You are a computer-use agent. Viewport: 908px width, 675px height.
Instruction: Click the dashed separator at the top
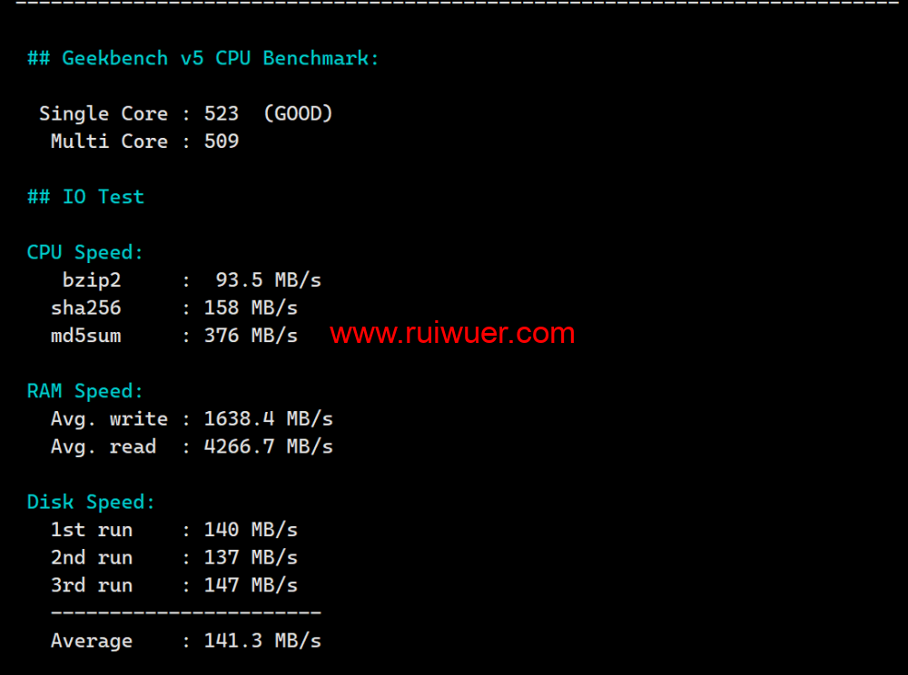[454, 4]
